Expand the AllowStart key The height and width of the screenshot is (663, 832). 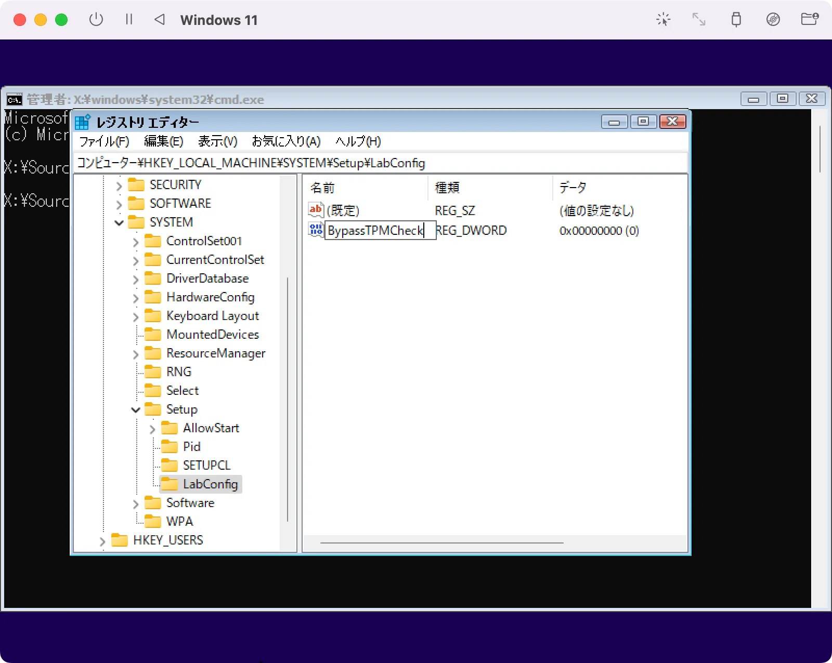tap(152, 429)
